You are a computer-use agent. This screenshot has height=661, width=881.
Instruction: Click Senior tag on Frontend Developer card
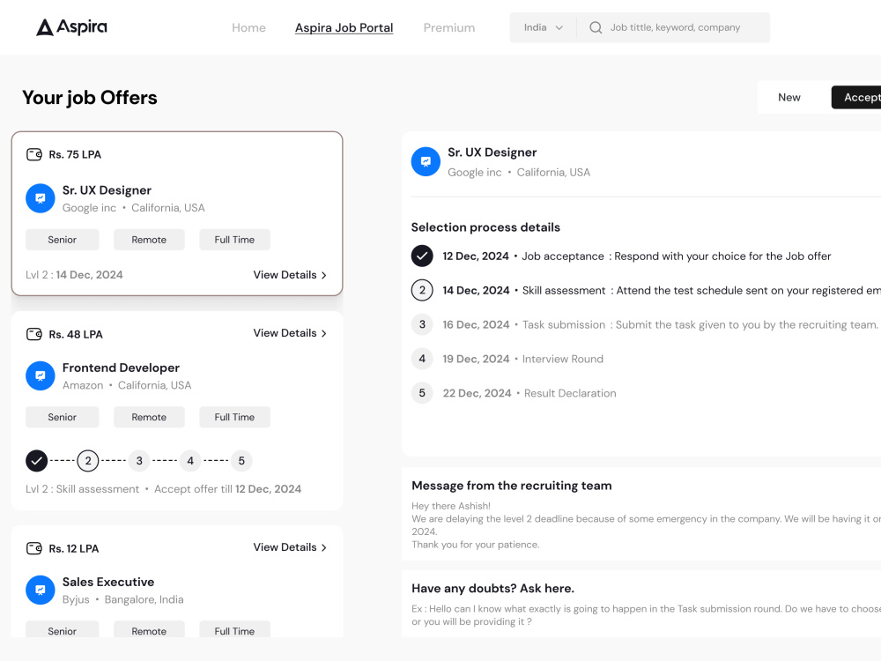[x=63, y=417]
